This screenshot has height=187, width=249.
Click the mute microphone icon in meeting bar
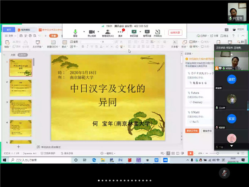76,32
